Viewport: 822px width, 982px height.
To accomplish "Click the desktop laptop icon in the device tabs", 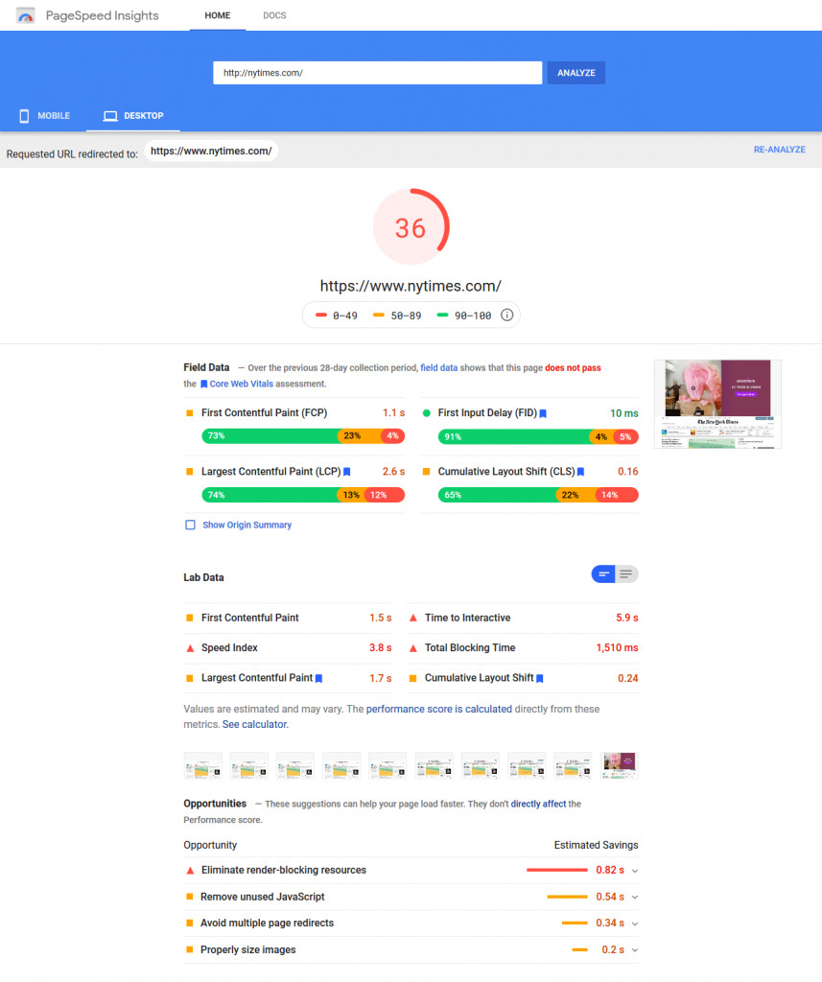I will [110, 116].
